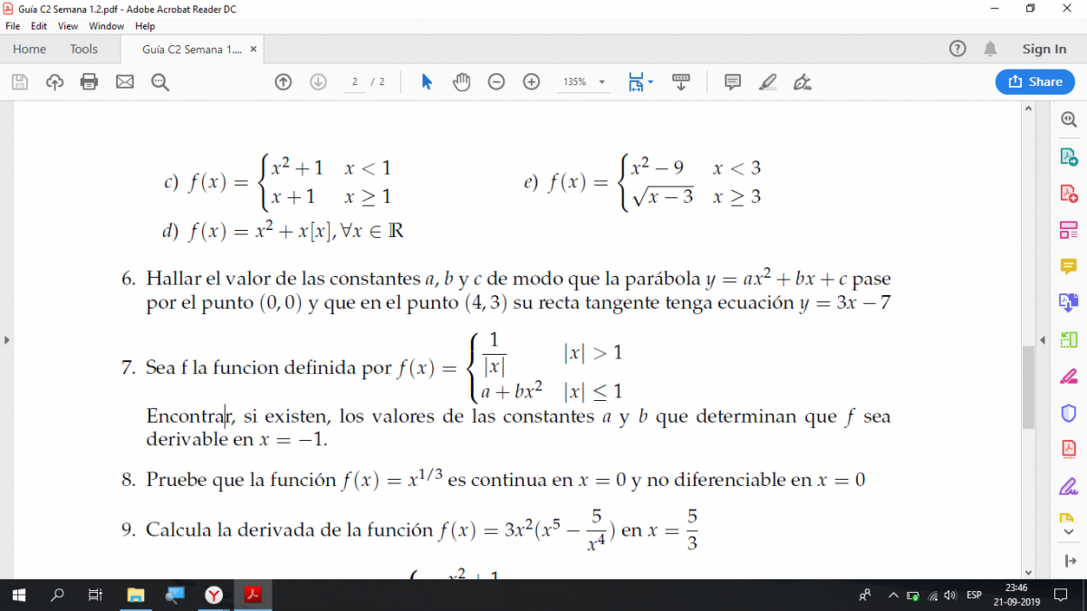Click the Print file icon

[x=89, y=82]
